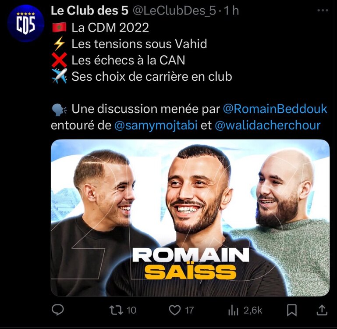Open @walidacherchour mention
337x329 pixels.
coord(268,125)
